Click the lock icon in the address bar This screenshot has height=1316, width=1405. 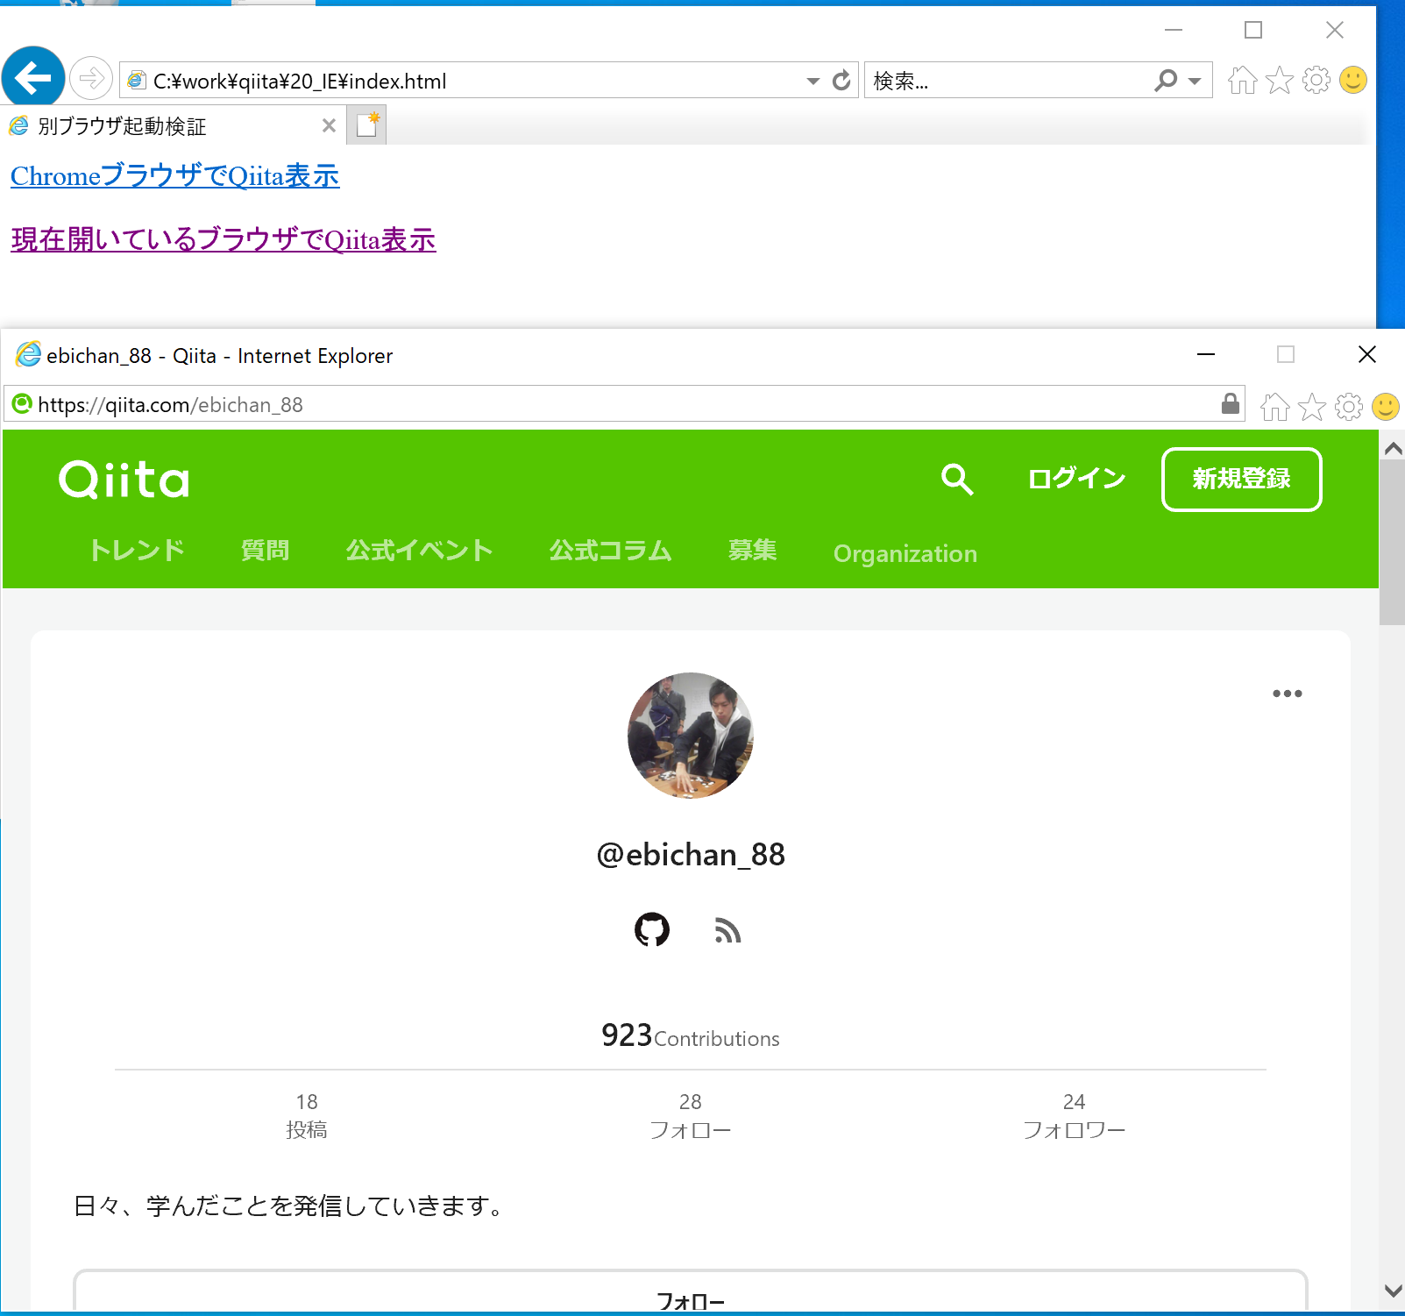click(x=1230, y=403)
